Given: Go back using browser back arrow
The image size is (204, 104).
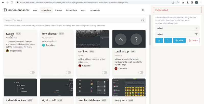Looking at the screenshot, I should point(3,3).
